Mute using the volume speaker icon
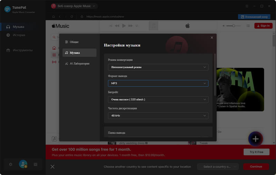This screenshot has width=276, height=175. pos(224,26)
